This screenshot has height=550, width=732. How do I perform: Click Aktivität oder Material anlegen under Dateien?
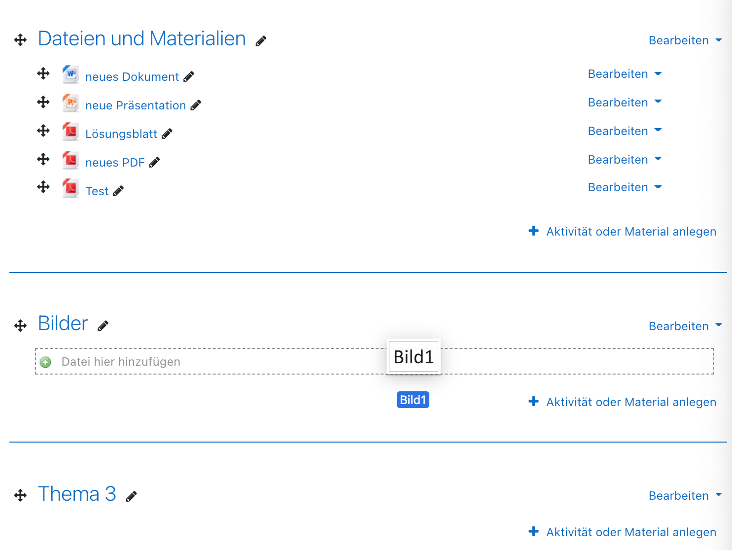point(623,232)
